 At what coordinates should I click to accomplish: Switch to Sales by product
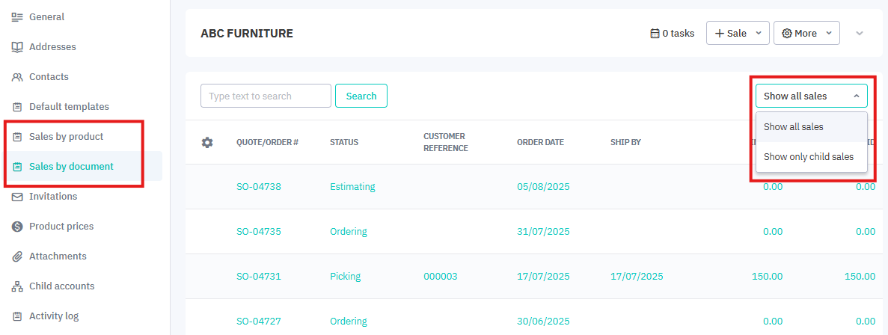(66, 136)
